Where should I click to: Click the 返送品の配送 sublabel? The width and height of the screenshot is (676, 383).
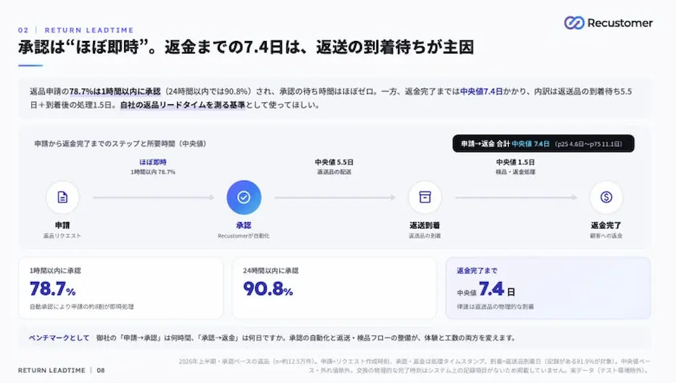pyautogui.click(x=334, y=172)
